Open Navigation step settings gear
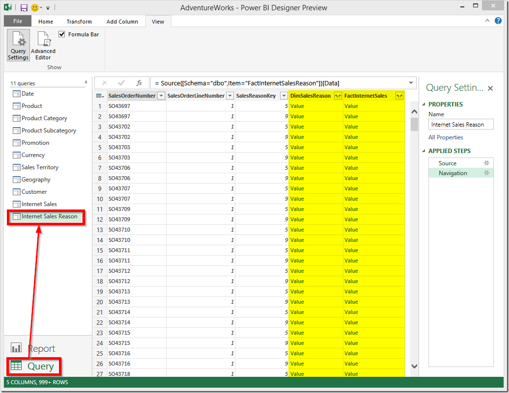This screenshot has height=393, width=509. tap(486, 173)
